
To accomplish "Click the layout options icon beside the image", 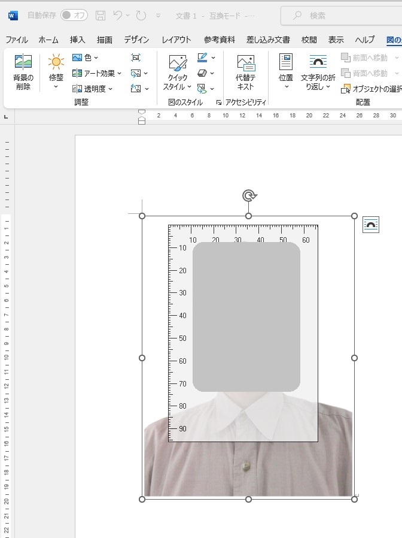I will (x=371, y=225).
